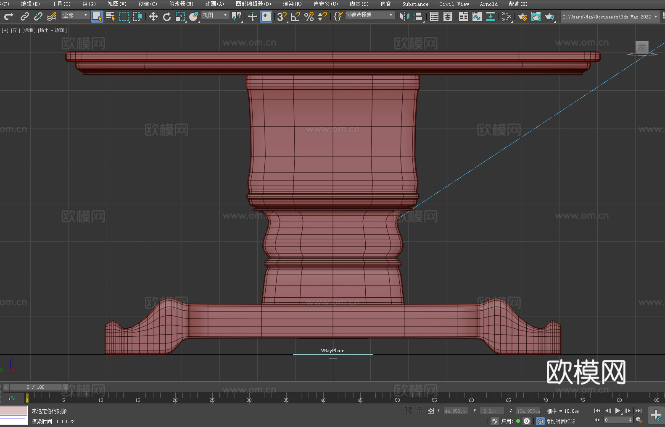Toggle the Ribbon display
The width and height of the screenshot is (665, 427).
tap(464, 16)
